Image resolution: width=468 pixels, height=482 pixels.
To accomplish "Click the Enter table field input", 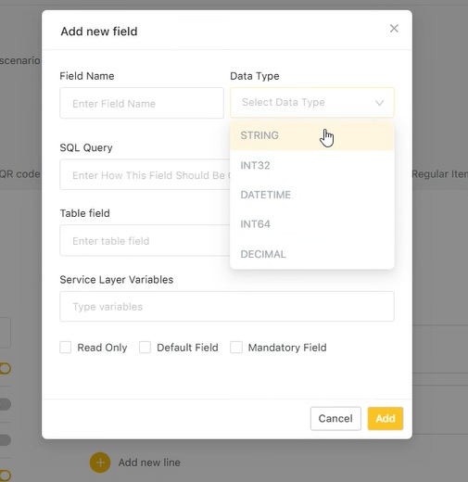I will click(x=145, y=241).
